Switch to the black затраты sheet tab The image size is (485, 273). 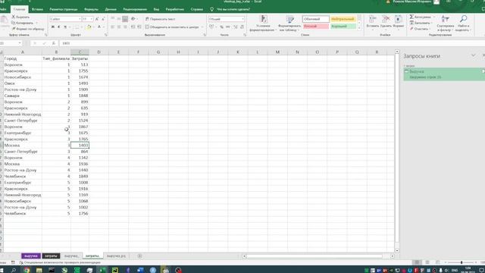[x=51, y=256]
